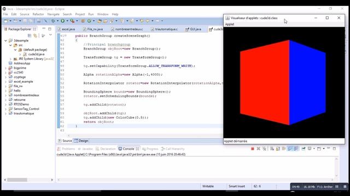Toggle Pin Console button
This screenshot has height=196, width=350.
click(x=304, y=149)
